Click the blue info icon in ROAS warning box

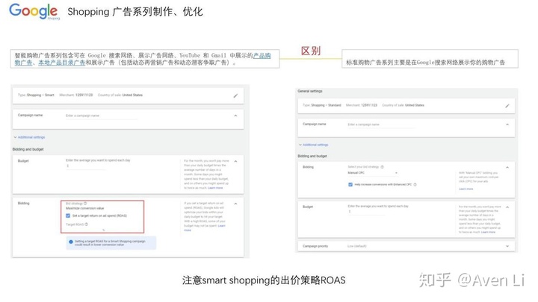(71, 242)
